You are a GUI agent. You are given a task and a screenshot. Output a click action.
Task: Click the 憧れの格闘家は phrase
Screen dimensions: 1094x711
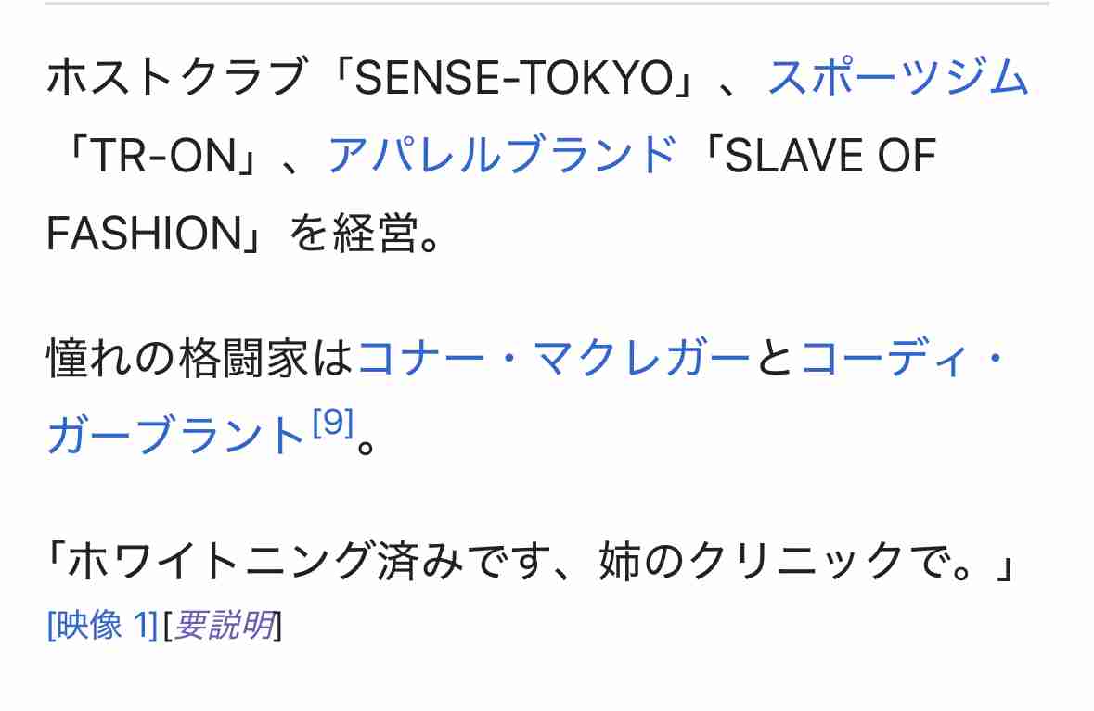pos(201,359)
